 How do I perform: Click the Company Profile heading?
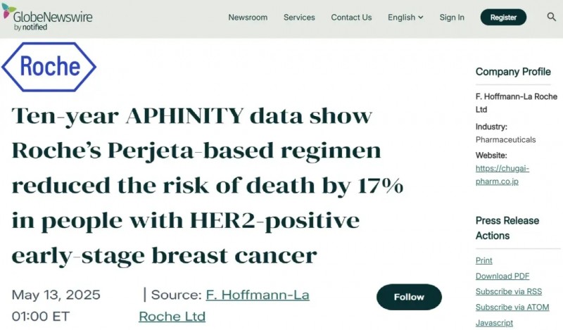[x=513, y=71]
